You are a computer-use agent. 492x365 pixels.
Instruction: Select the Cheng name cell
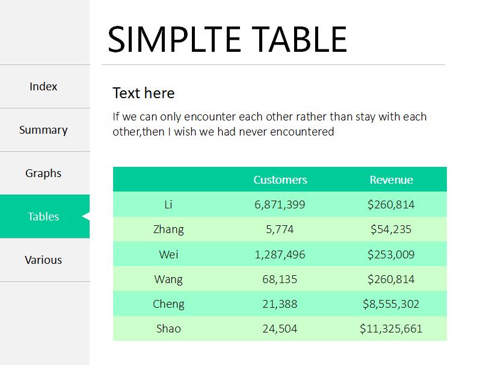(x=168, y=304)
